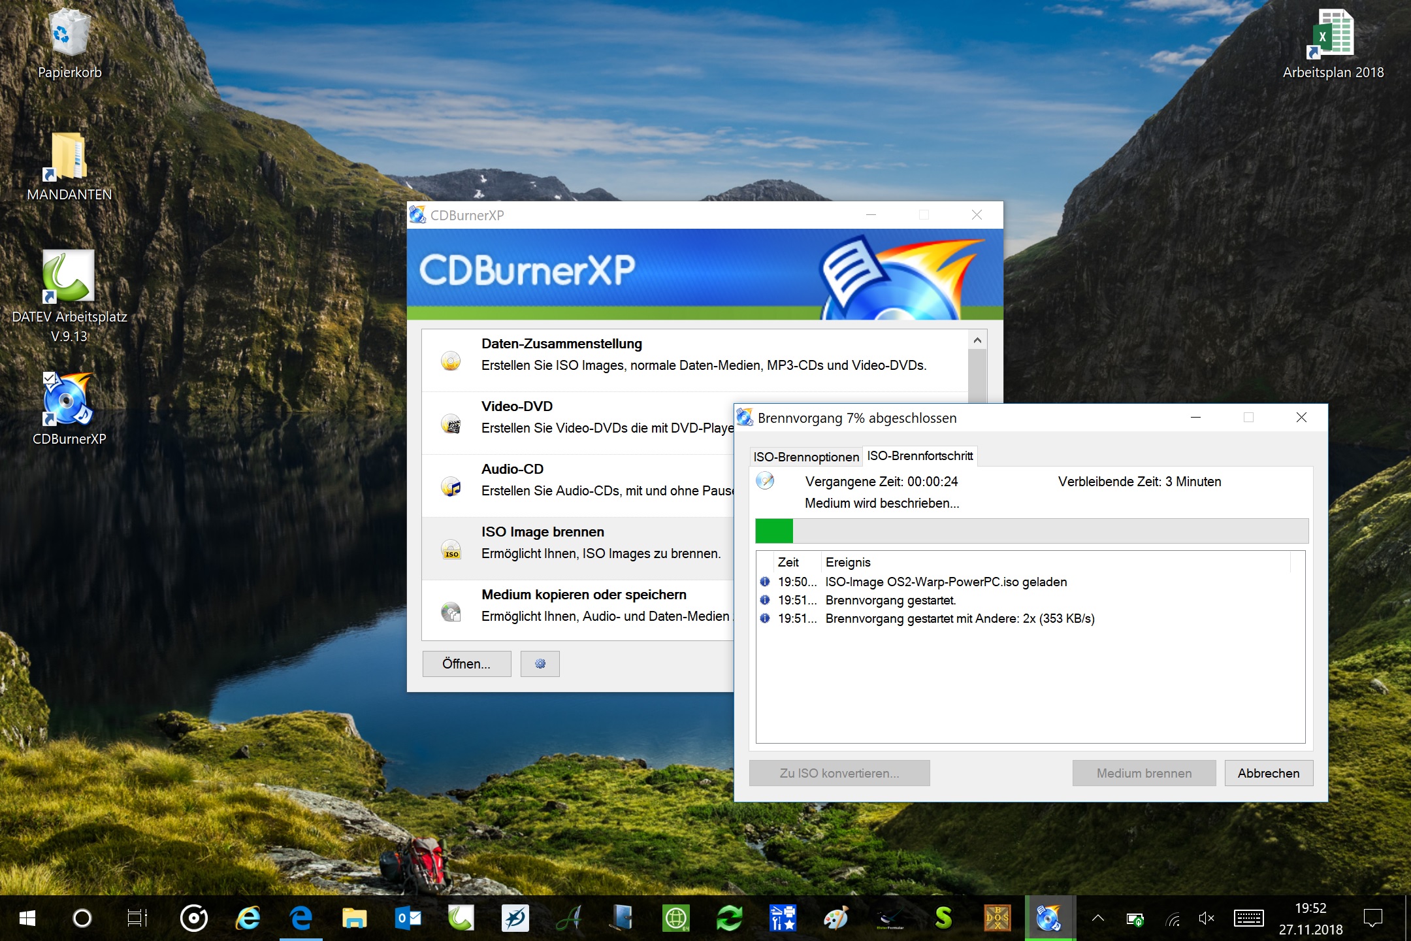Switch to Microsoft Edge in taskbar
This screenshot has width=1411, height=941.
(x=301, y=918)
